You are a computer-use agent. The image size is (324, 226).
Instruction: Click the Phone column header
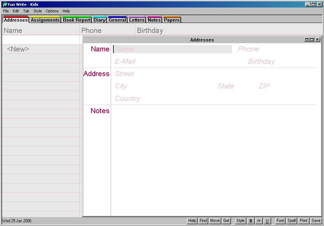pos(91,31)
